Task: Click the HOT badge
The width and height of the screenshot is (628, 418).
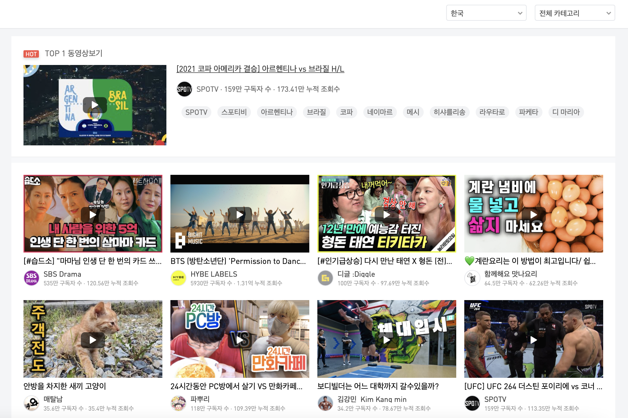Action: (31, 54)
